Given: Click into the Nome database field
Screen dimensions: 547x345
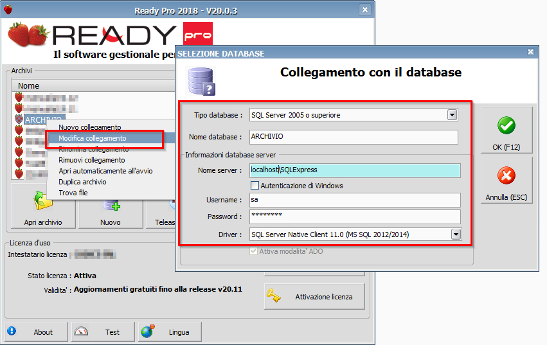Looking at the screenshot, I should (354, 137).
